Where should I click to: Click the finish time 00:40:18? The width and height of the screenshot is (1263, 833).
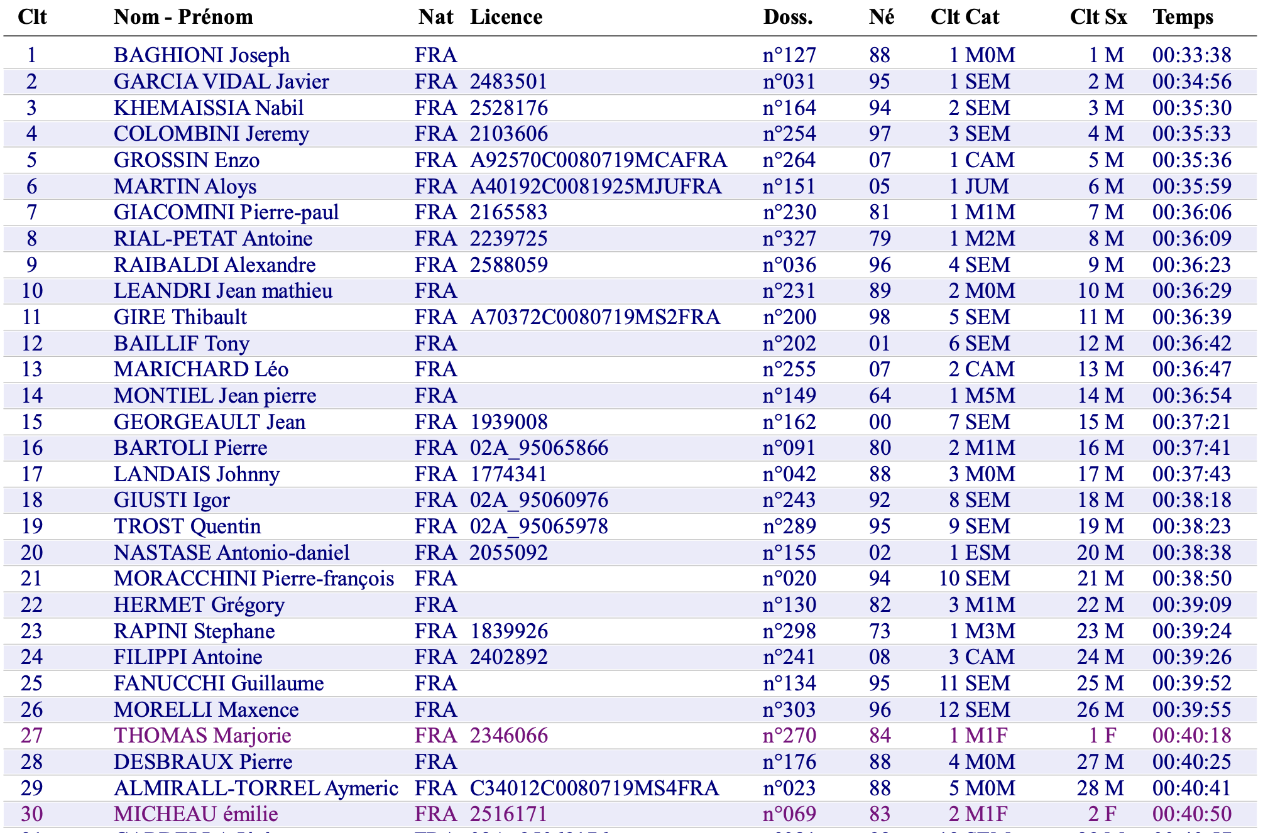pos(1191,736)
